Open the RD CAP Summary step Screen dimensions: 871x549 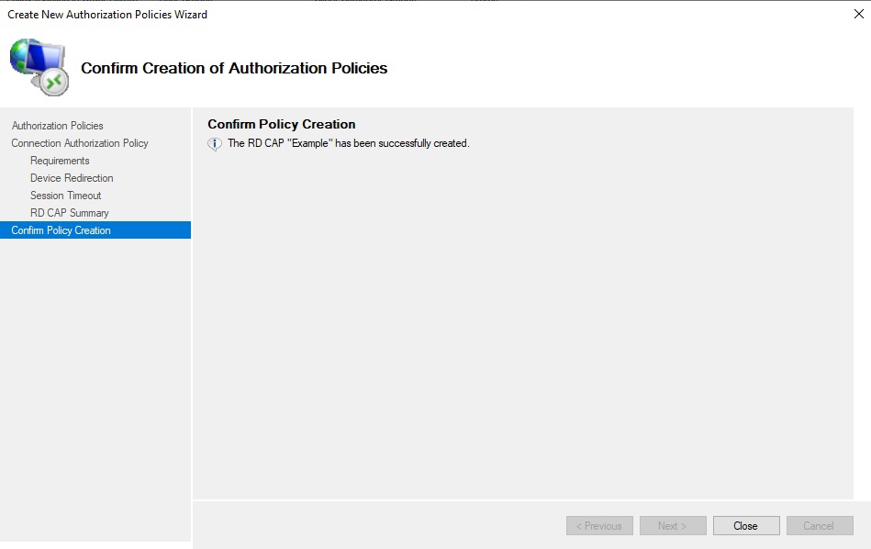pos(70,213)
